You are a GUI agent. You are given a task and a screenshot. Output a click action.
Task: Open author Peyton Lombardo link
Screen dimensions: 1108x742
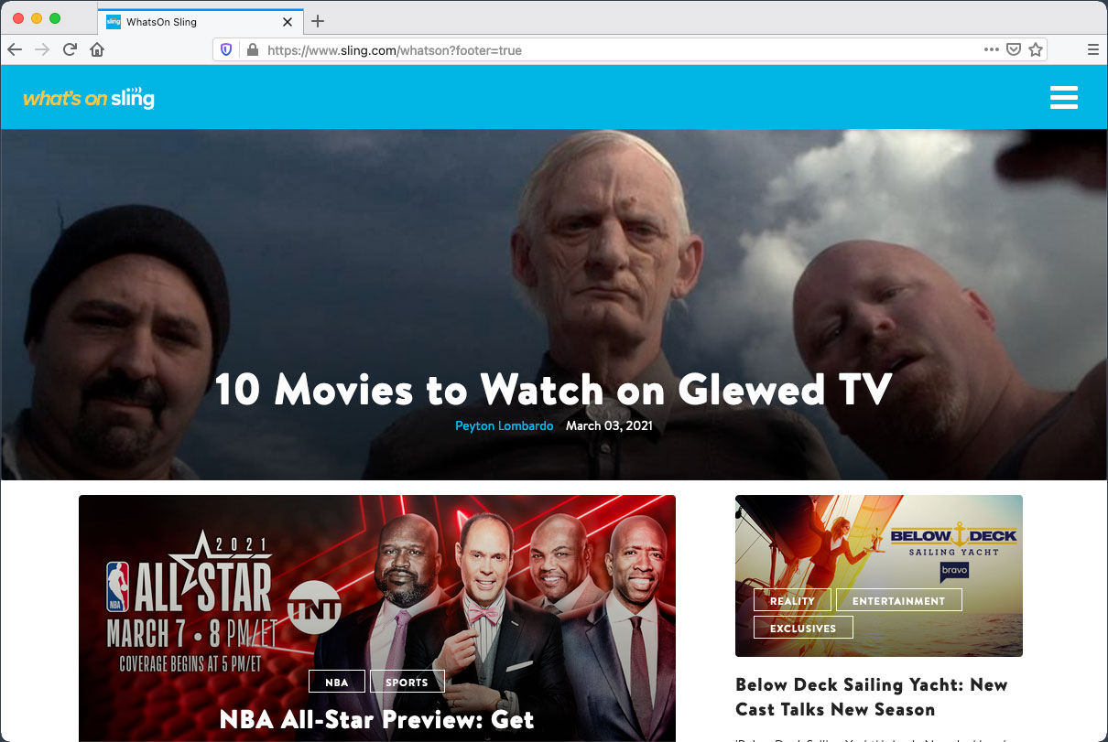504,426
